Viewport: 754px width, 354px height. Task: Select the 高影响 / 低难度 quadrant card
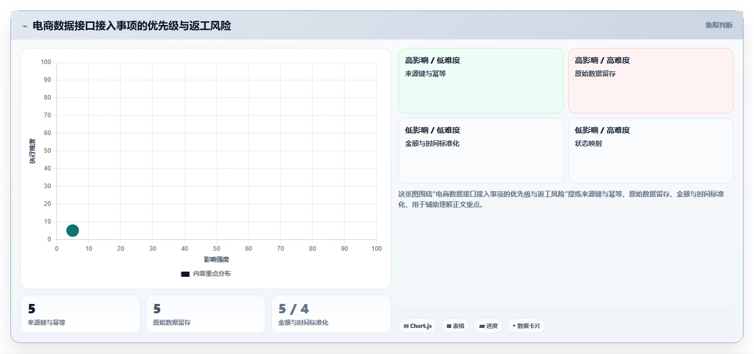[481, 81]
